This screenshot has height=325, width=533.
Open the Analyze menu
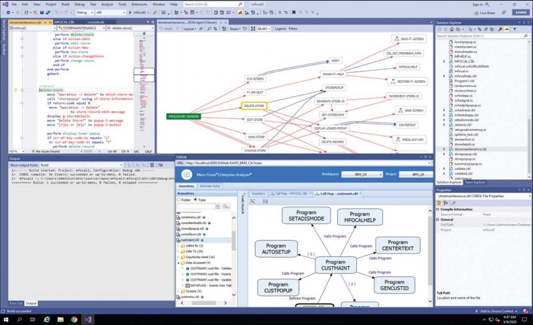tap(107, 4)
